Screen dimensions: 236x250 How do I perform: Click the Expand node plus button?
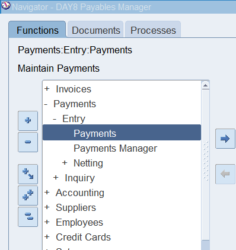click(28, 121)
